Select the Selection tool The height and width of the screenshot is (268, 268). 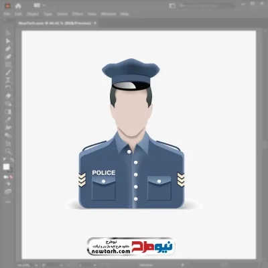[8, 33]
